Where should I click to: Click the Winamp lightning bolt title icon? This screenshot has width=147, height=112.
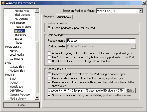(3, 3)
